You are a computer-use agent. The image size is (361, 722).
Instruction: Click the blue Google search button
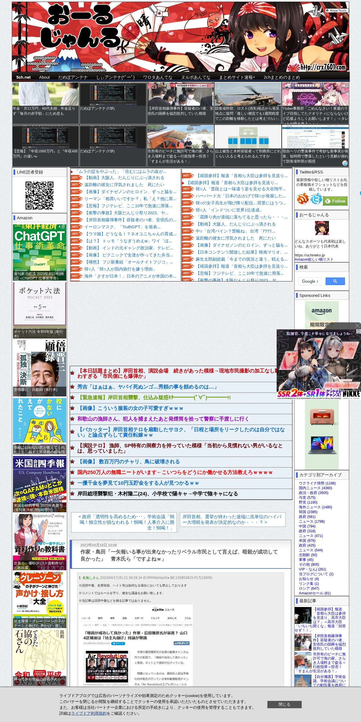tap(335, 281)
